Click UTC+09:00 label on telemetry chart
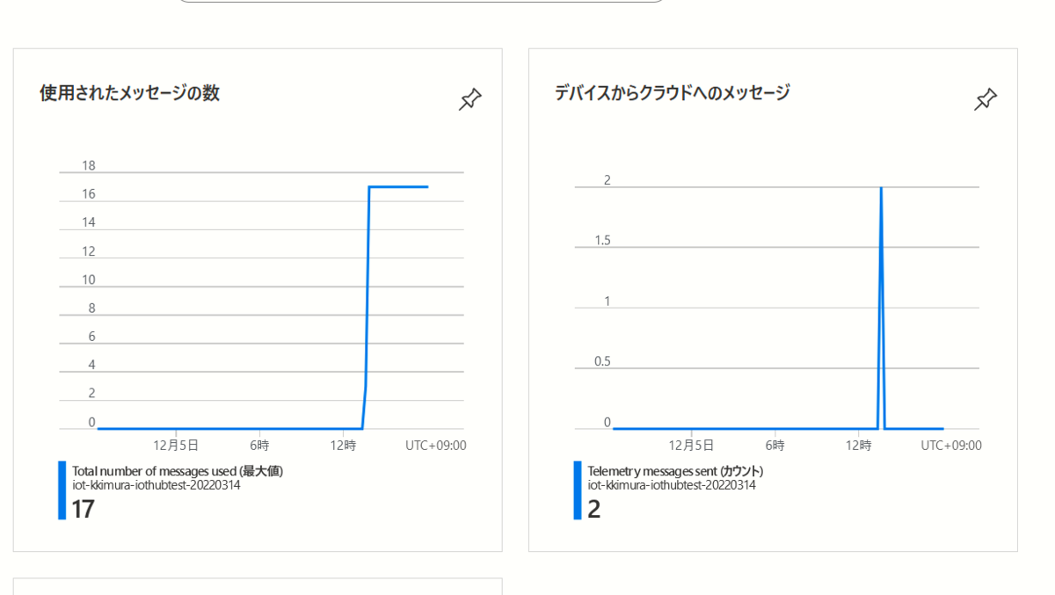 951,446
